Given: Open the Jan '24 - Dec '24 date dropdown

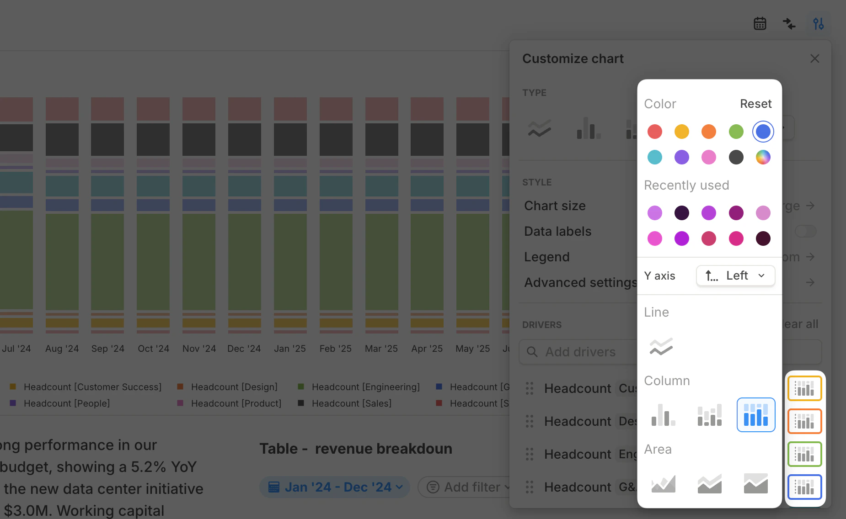Looking at the screenshot, I should (x=335, y=487).
